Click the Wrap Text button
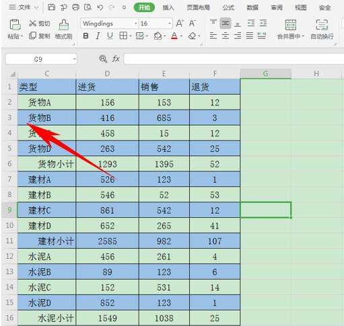This screenshot has width=344, height=326. tap(322, 29)
